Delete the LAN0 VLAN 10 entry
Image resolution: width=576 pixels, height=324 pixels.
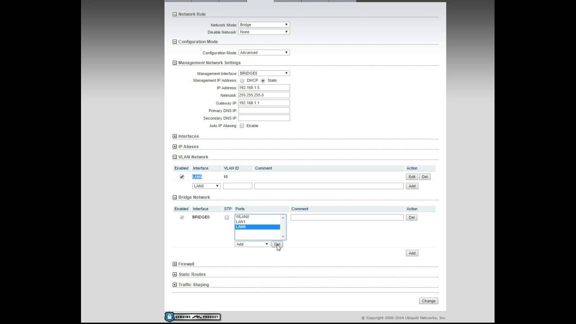(425, 177)
